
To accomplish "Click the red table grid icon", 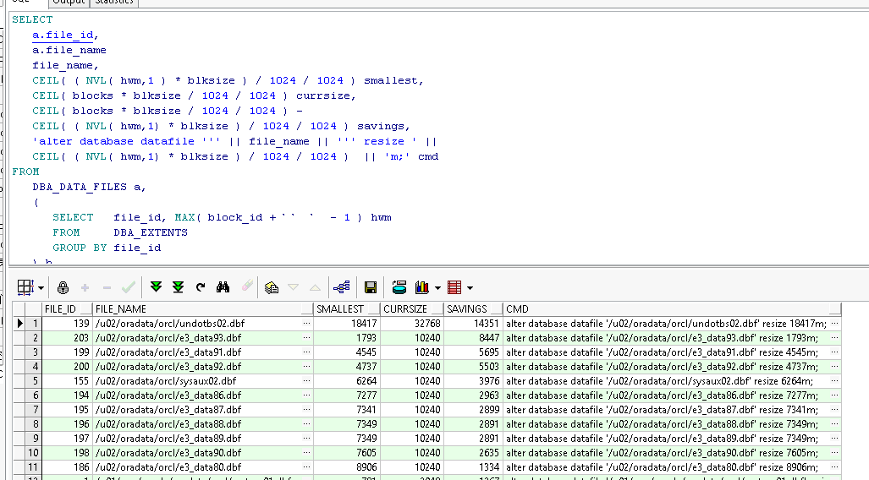I will click(x=454, y=287).
